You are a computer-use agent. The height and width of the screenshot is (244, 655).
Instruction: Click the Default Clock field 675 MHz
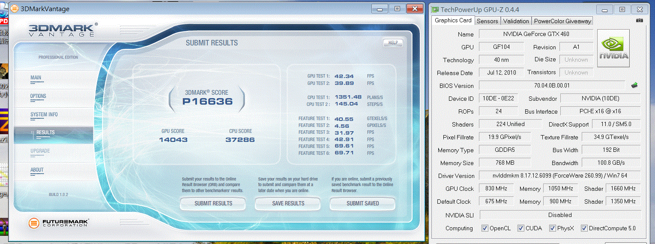tap(496, 201)
